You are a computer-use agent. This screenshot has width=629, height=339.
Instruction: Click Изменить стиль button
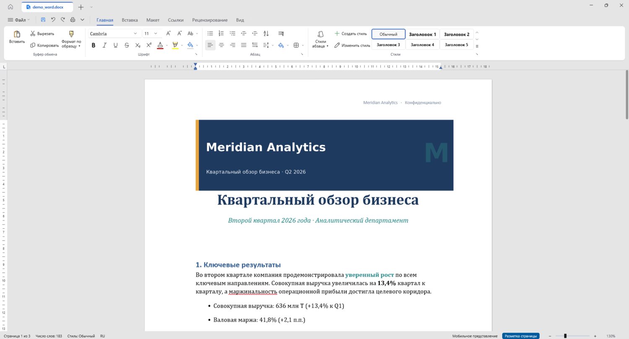point(352,45)
